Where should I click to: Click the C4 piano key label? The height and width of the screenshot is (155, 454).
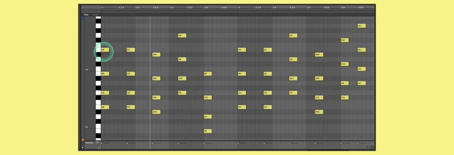(x=86, y=70)
